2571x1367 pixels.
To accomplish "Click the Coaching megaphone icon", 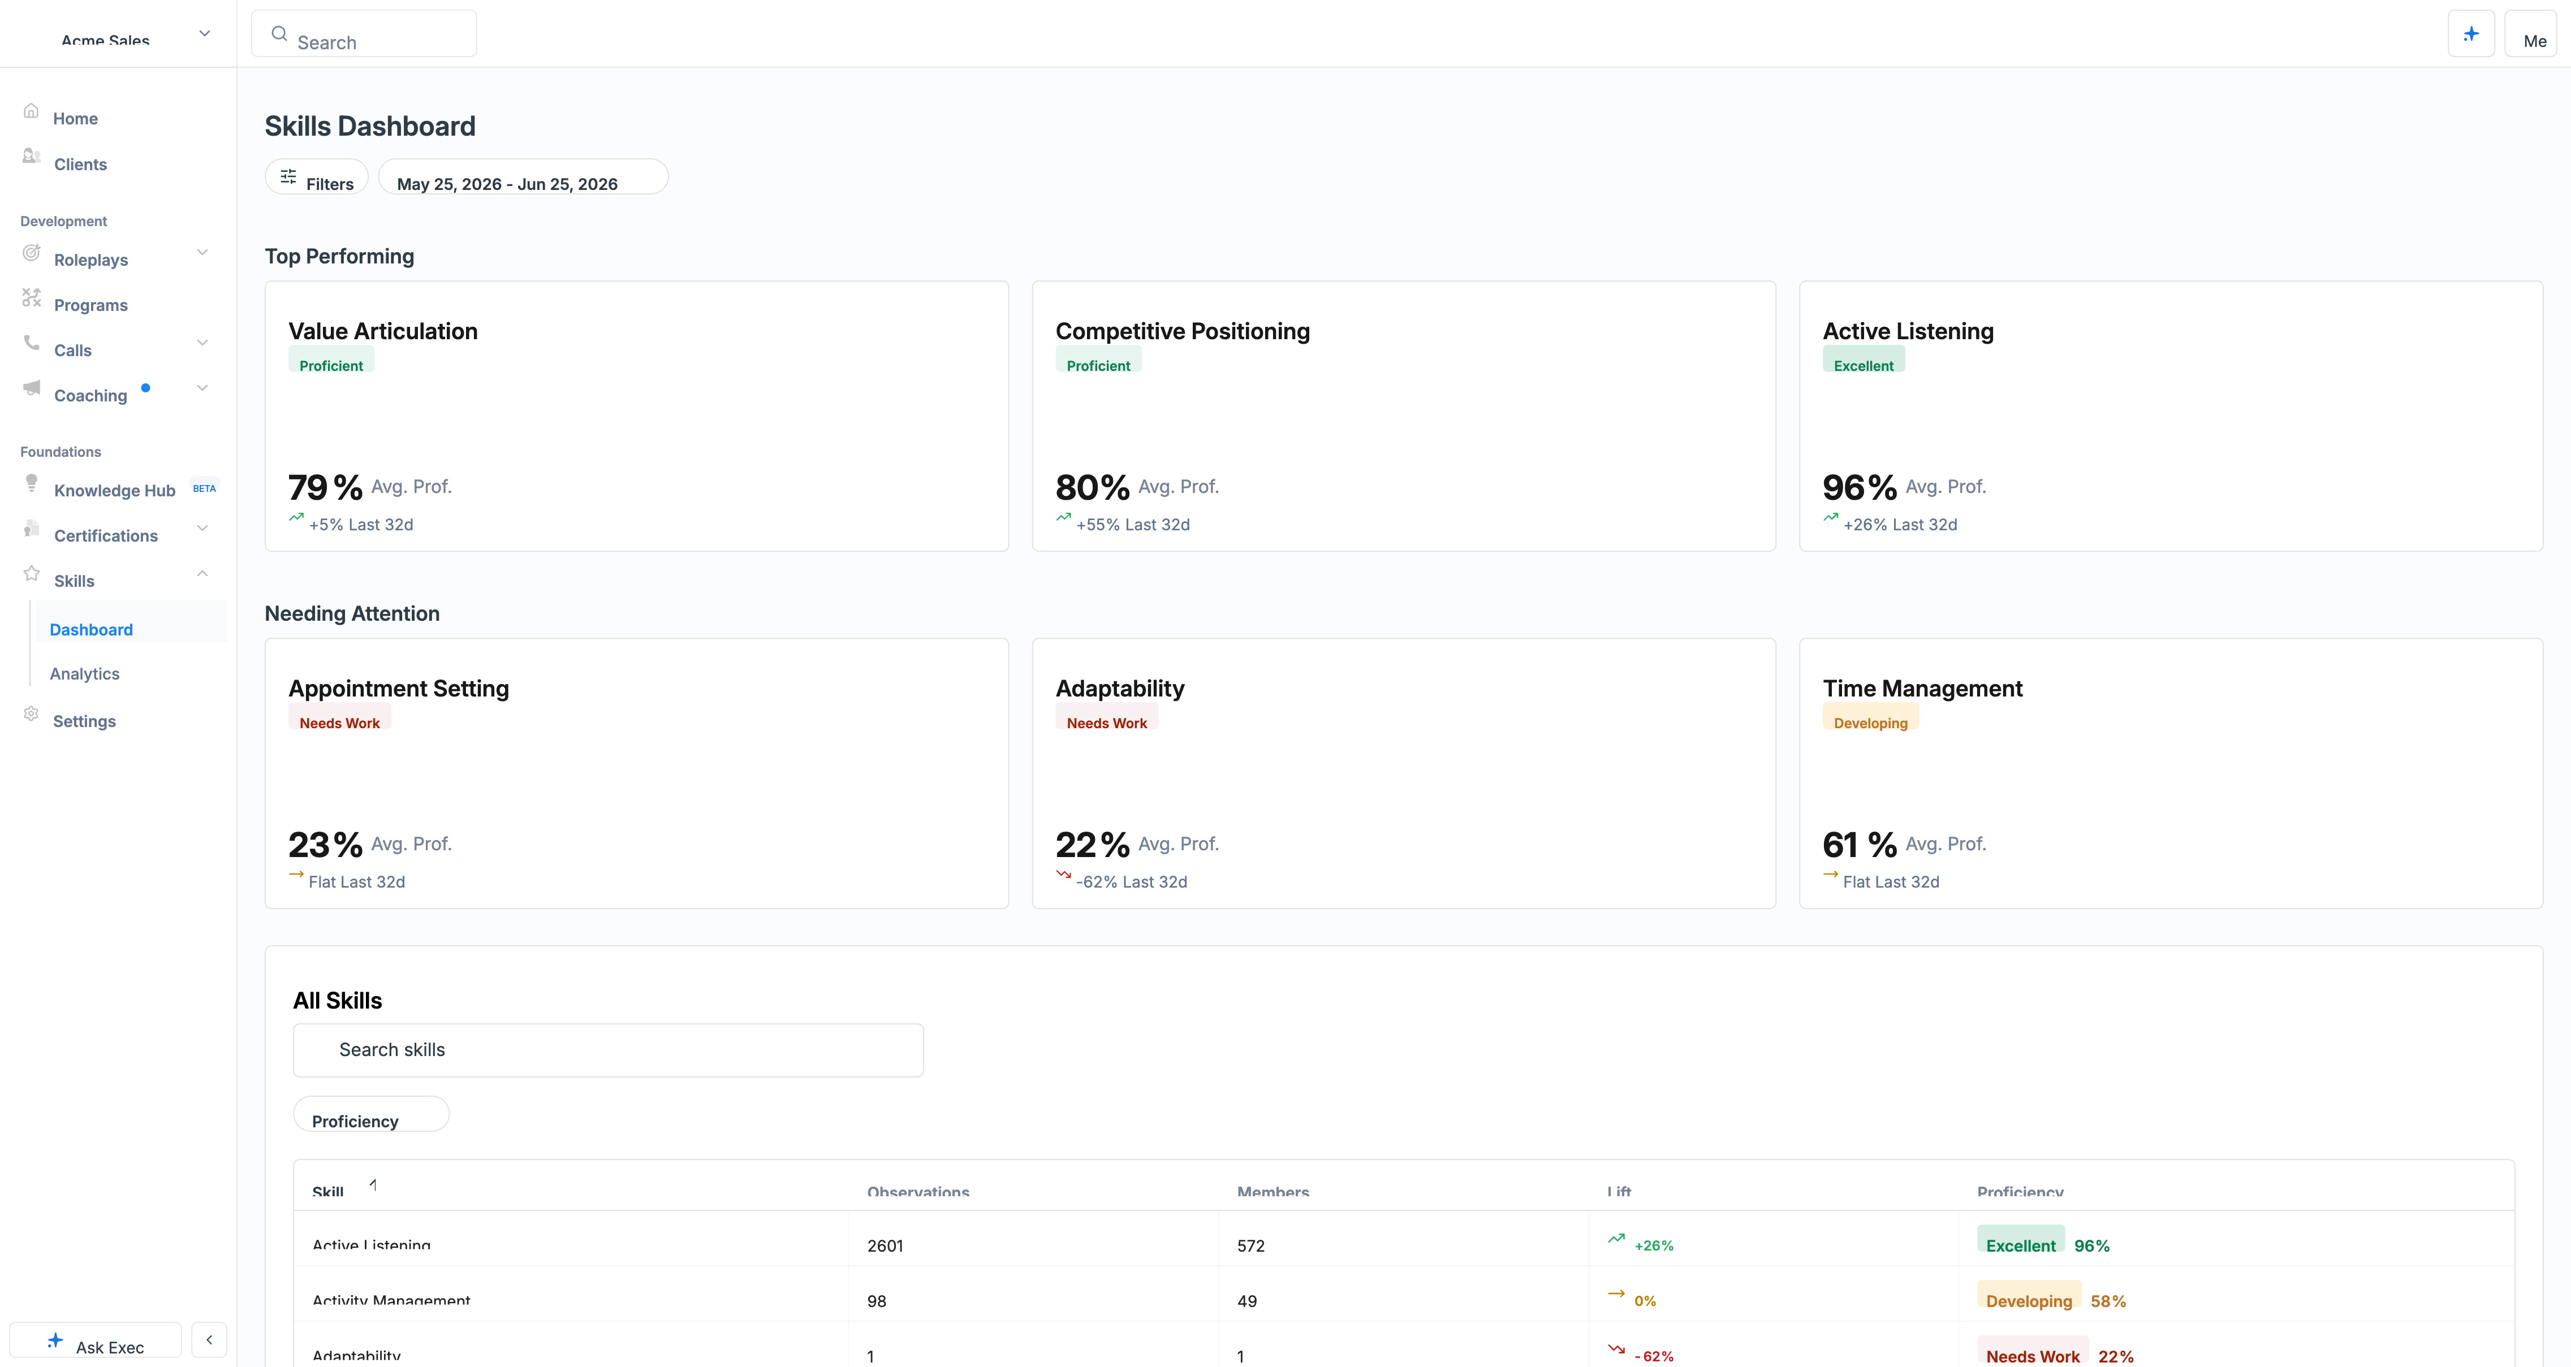I will pos(31,387).
